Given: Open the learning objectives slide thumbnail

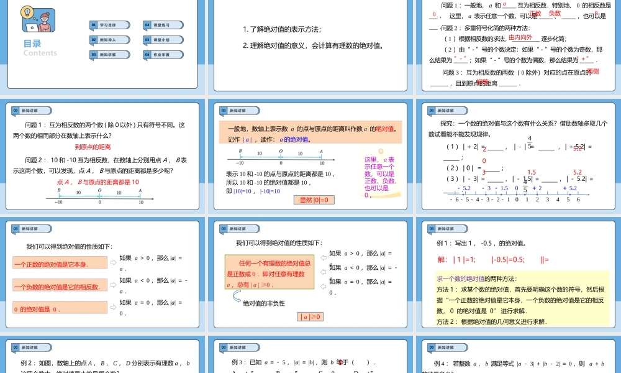Looking at the screenshot, I should point(310,45).
